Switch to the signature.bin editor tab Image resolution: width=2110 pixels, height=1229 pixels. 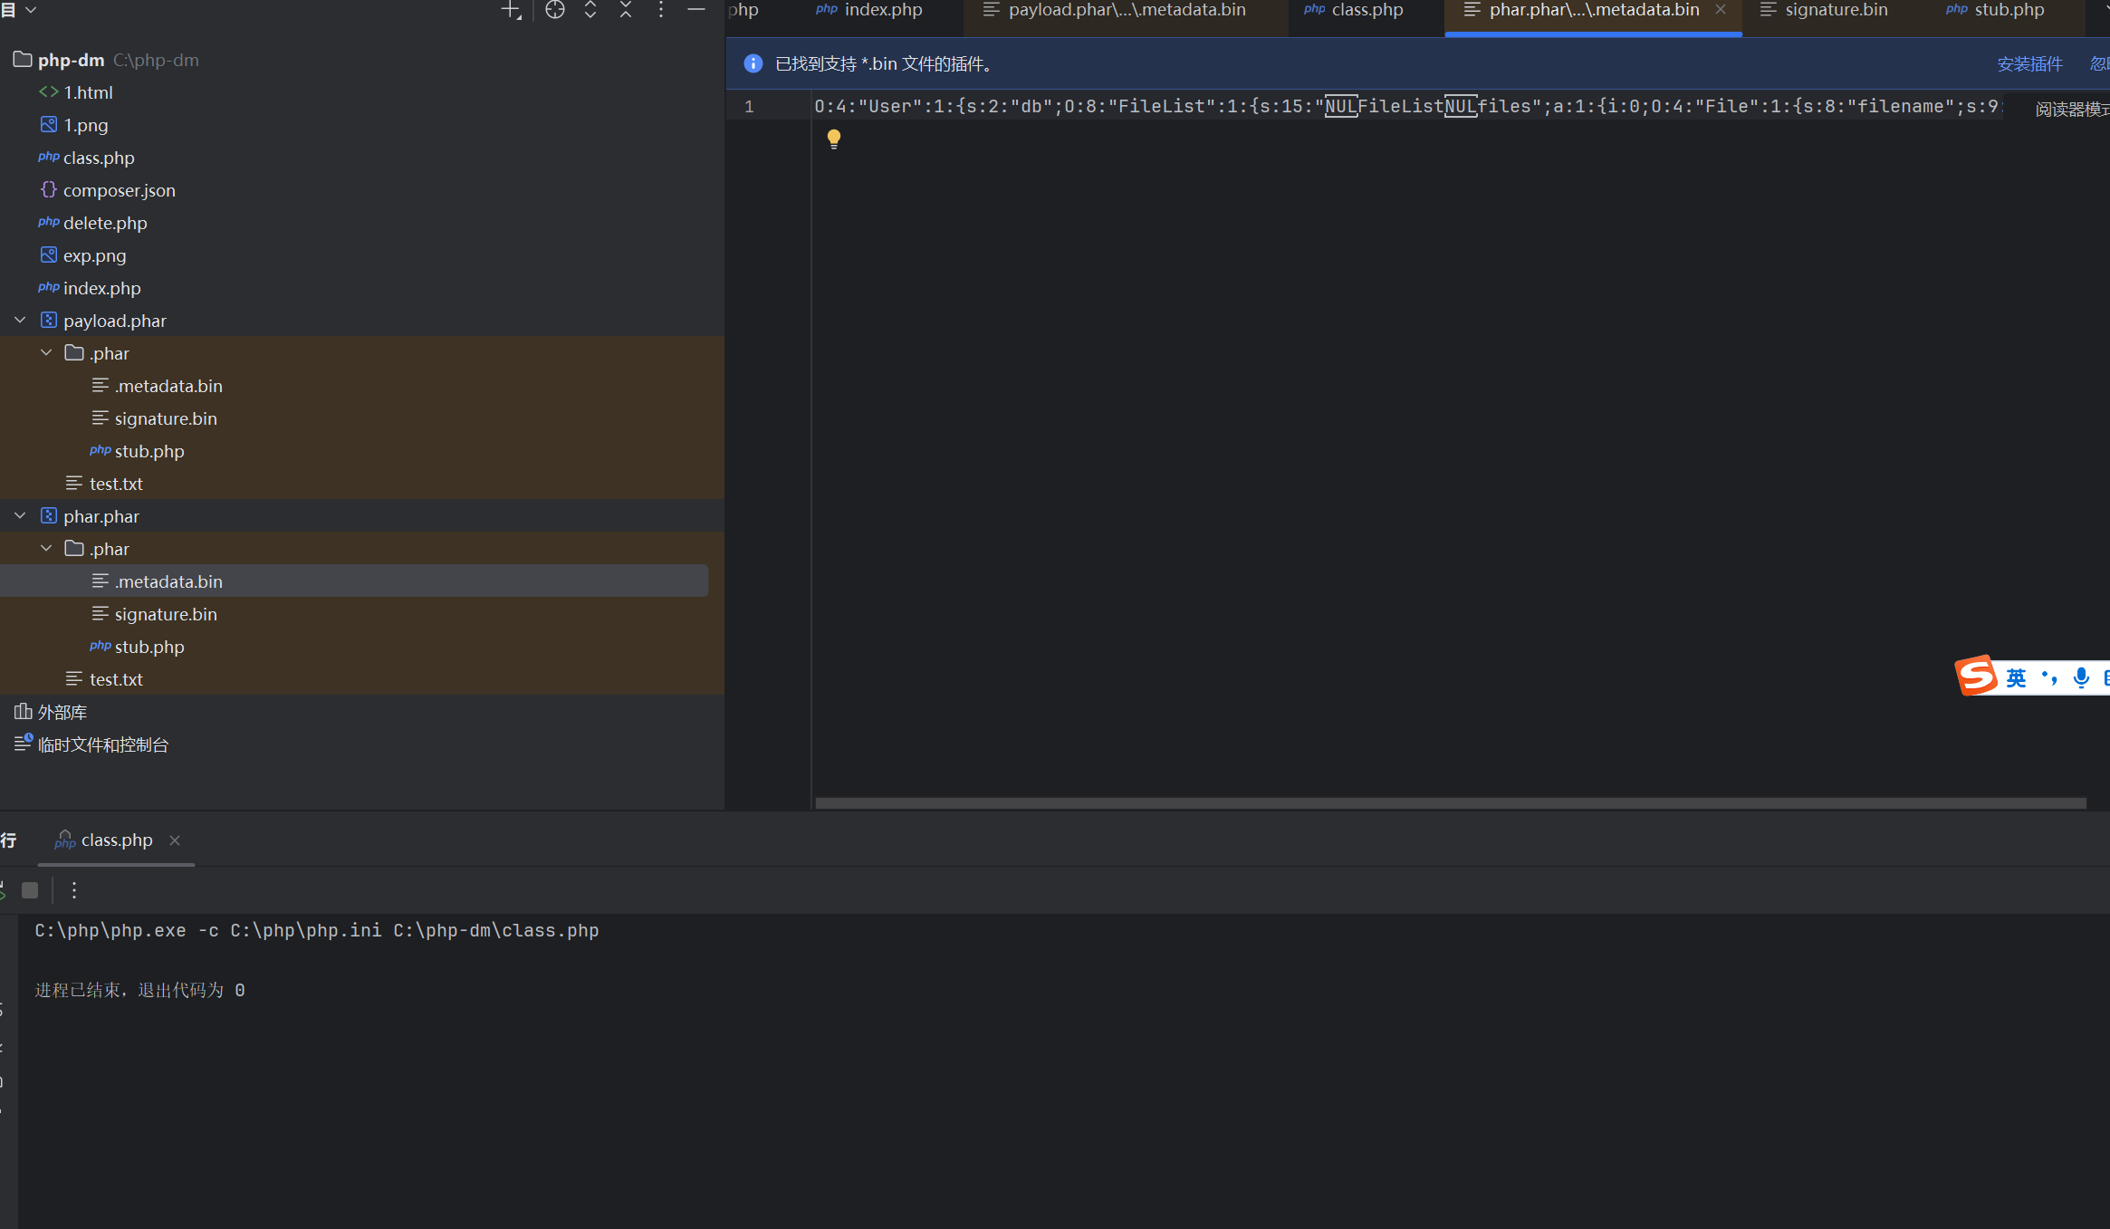coord(1836,10)
